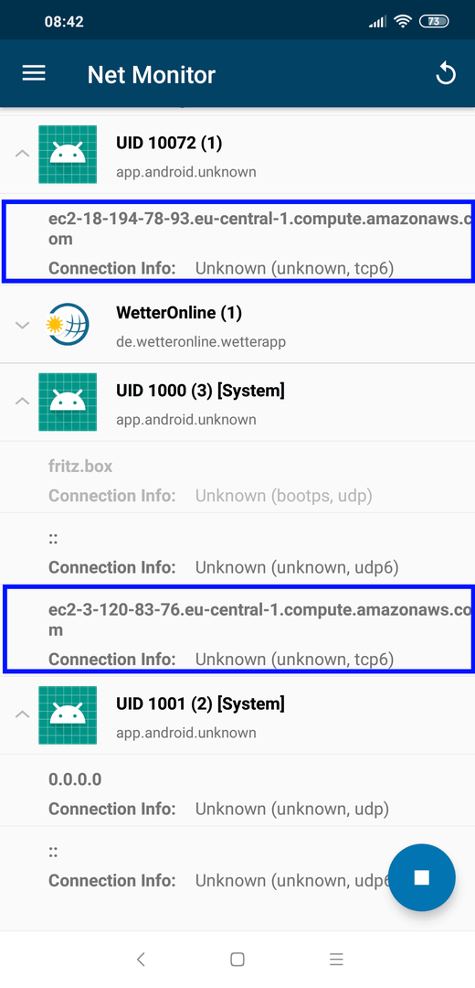Expand the WetterOnline connection list
Screen dimensions: 475x988
pos(22,325)
